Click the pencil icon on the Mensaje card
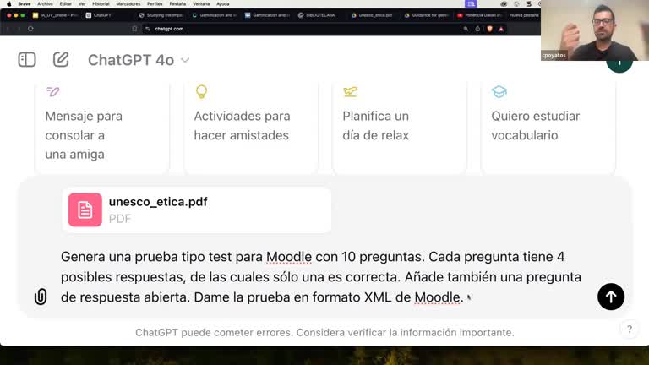The image size is (649, 365). [53, 91]
